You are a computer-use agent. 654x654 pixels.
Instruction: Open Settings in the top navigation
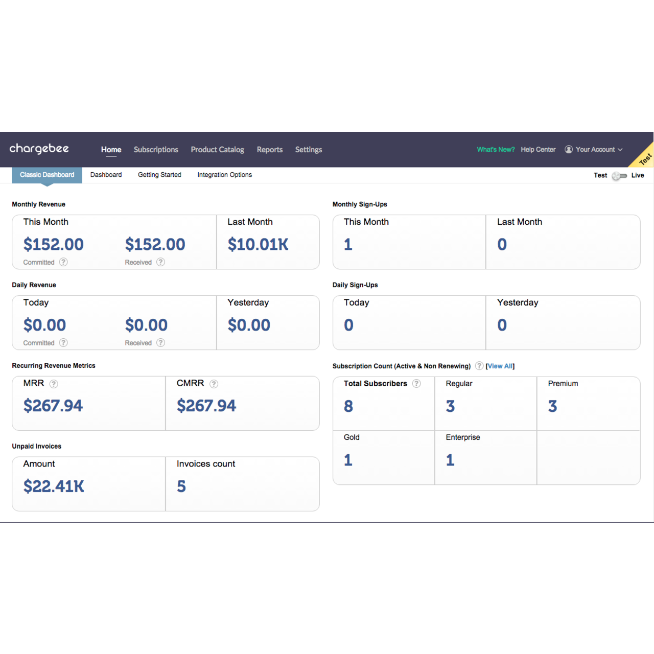(309, 150)
